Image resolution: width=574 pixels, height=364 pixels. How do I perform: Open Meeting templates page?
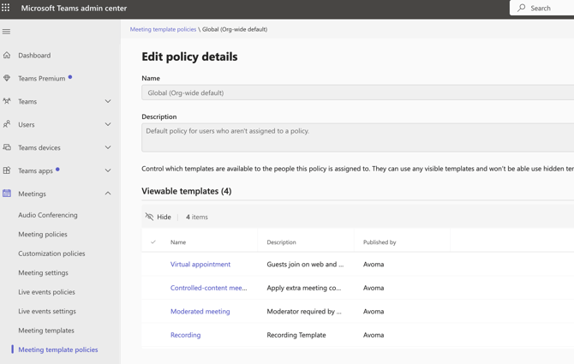click(x=46, y=331)
